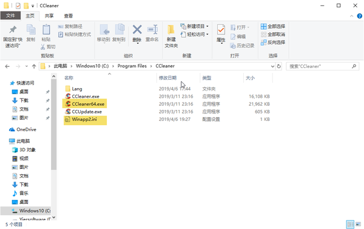364x229 pixels.
Task: Click 此电脑 in the address path
Action: (60, 66)
